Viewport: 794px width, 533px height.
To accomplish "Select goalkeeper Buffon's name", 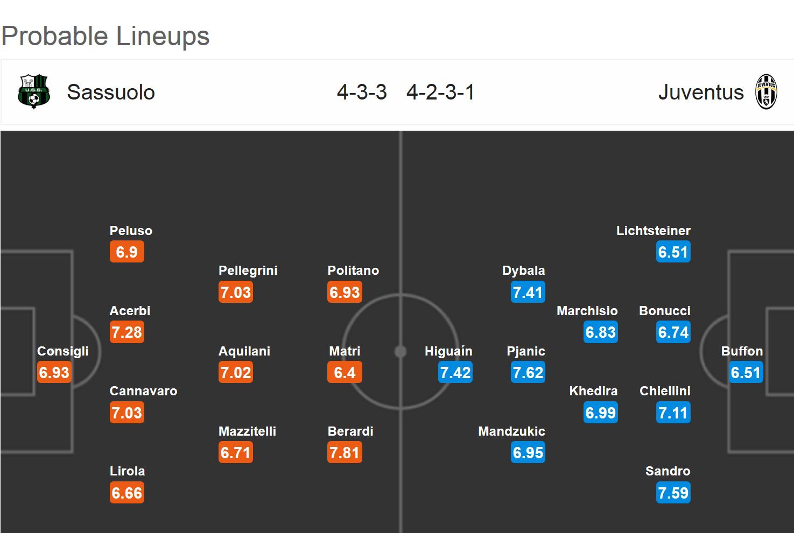I will [742, 351].
